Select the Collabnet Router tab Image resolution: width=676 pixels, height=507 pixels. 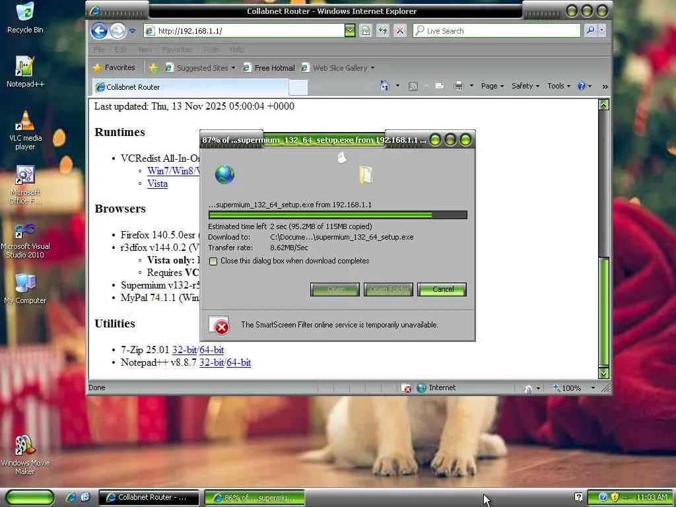pos(189,86)
